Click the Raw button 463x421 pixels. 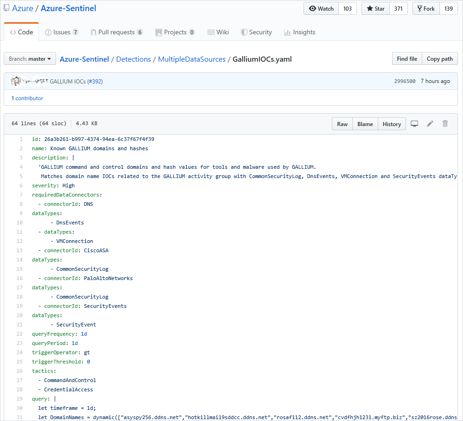[342, 124]
